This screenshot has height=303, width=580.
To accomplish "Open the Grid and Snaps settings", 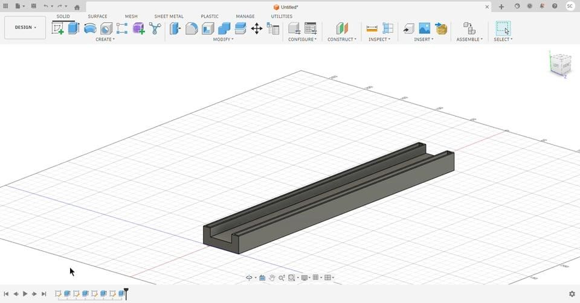I will (317, 278).
